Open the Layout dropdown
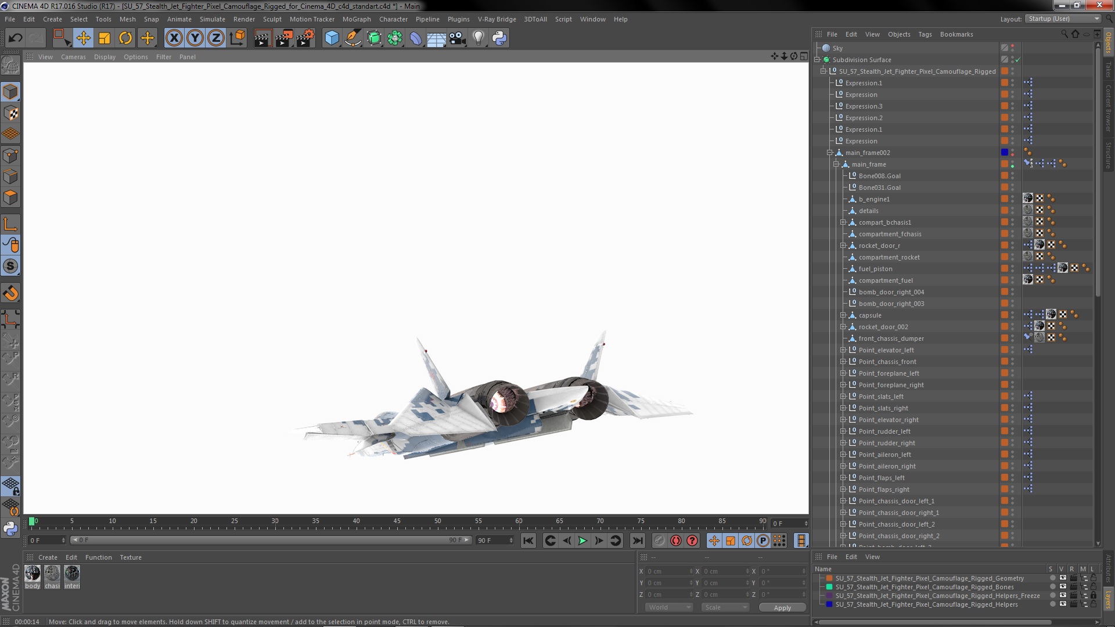 click(1063, 19)
